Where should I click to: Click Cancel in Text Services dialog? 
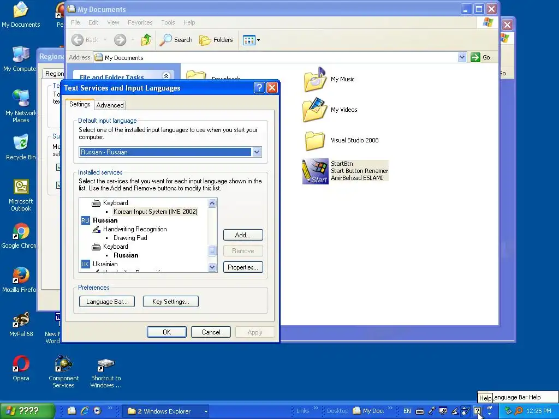(x=211, y=332)
